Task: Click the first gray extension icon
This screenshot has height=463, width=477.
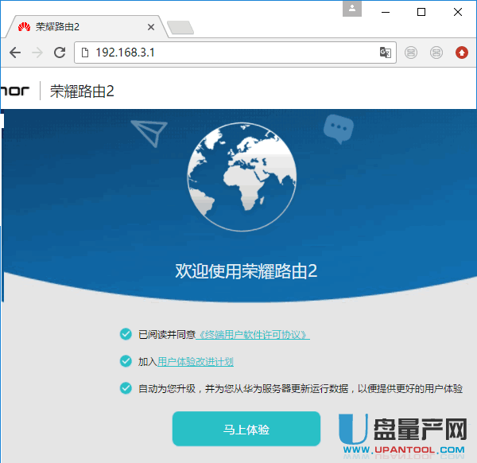Action: coord(411,53)
